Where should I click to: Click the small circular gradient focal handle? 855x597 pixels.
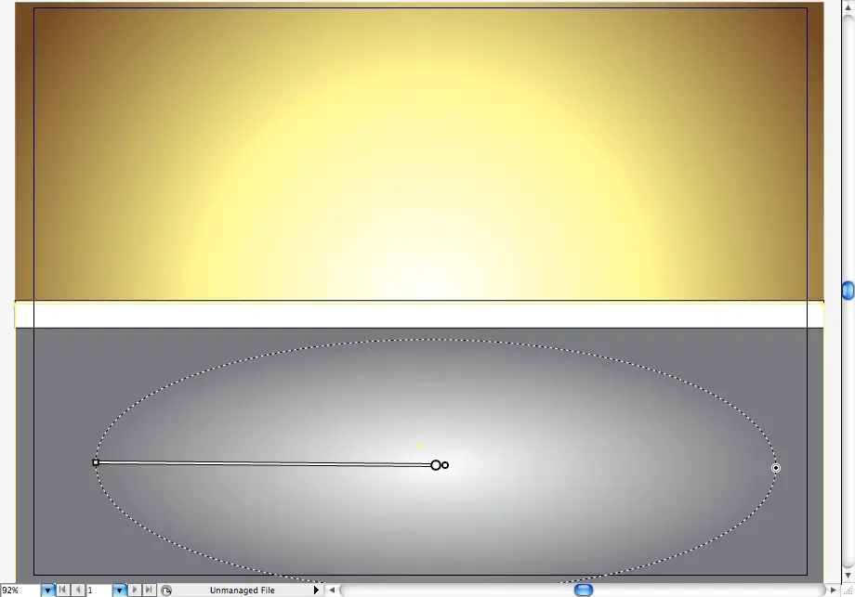(x=445, y=465)
